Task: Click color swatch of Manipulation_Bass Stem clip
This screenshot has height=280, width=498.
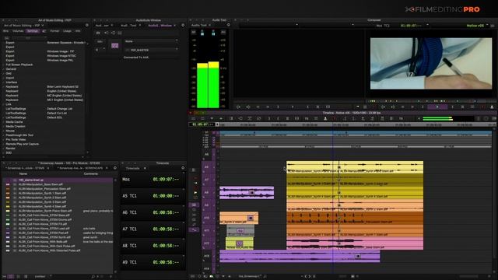Action: click(x=8, y=184)
